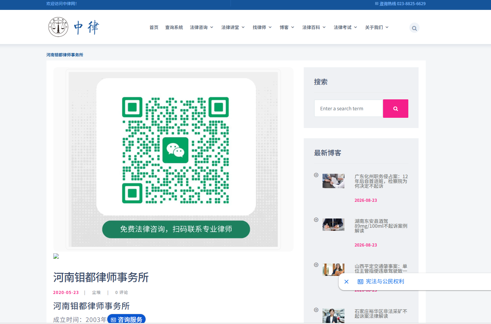
Task: Open the 查询系统 menu item
Action: coord(174,27)
